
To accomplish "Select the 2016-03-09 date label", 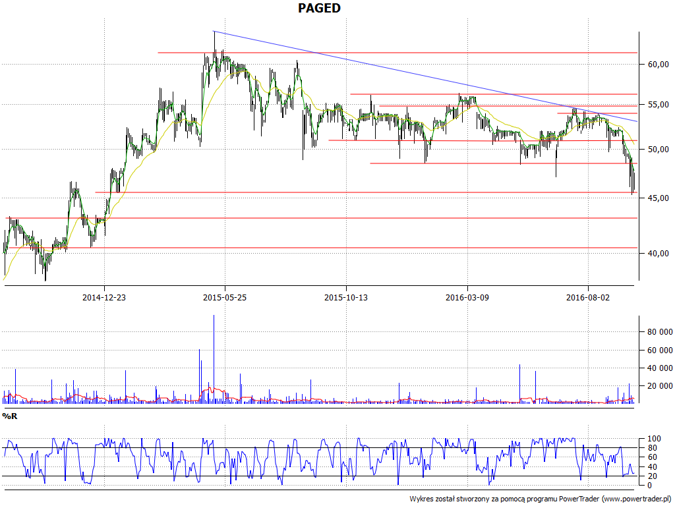I will pos(467,297).
